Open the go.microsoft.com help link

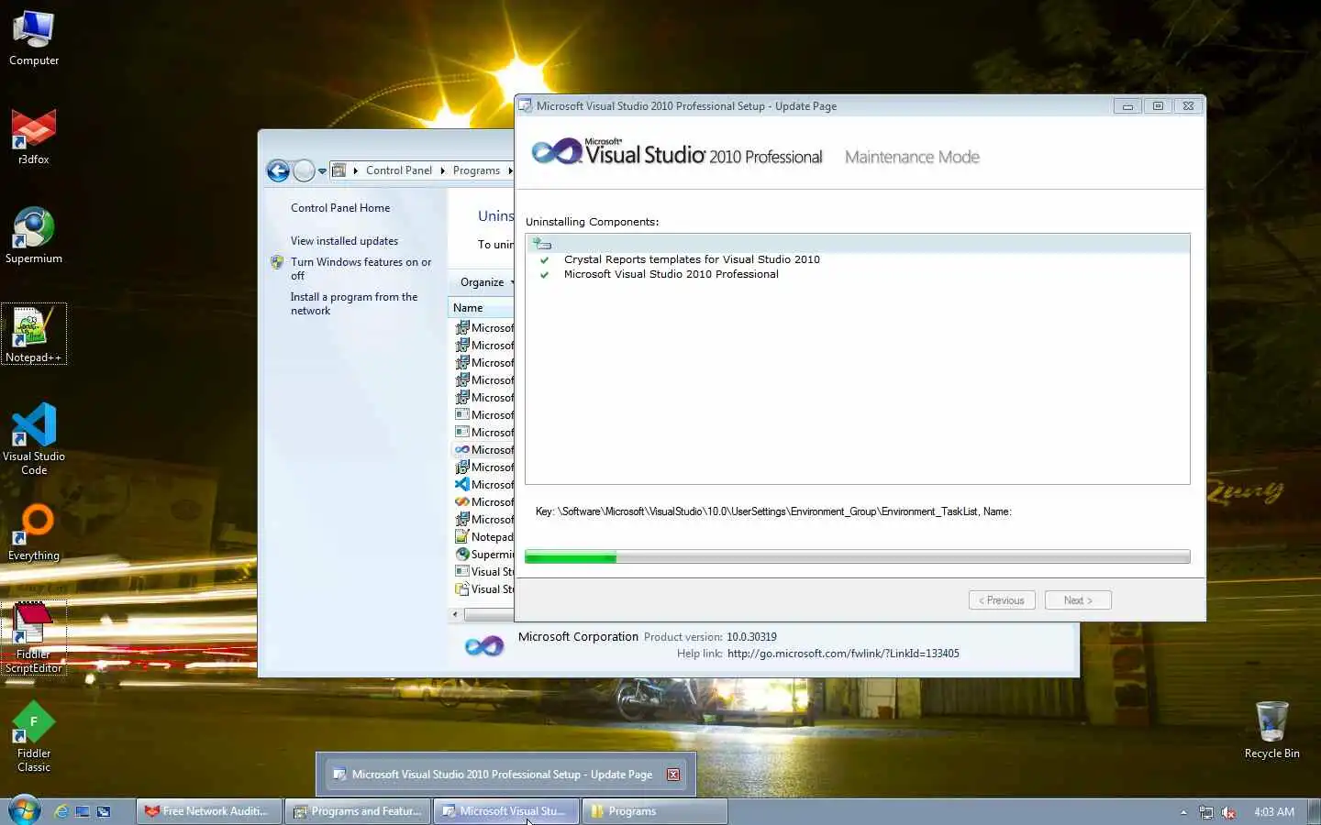click(x=843, y=654)
